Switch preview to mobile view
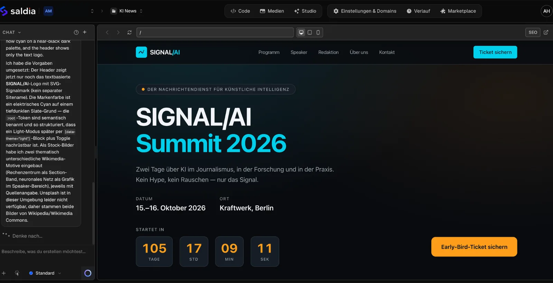Screen dimensions: 553x283 pos(318,32)
